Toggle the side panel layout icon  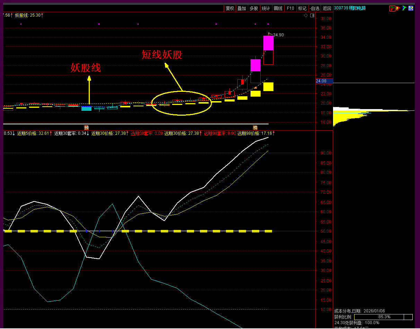[312, 15]
